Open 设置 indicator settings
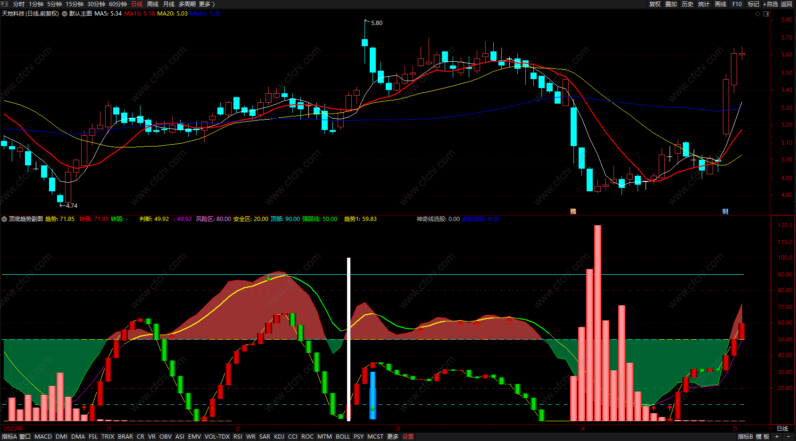Image resolution: width=796 pixels, height=441 pixels. [408, 437]
